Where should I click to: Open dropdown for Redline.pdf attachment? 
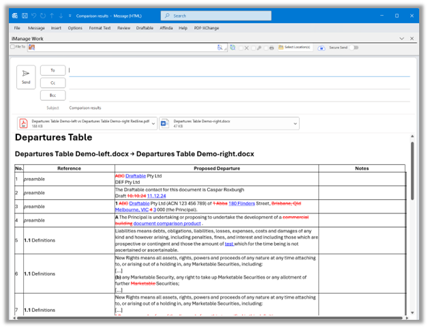point(153,123)
